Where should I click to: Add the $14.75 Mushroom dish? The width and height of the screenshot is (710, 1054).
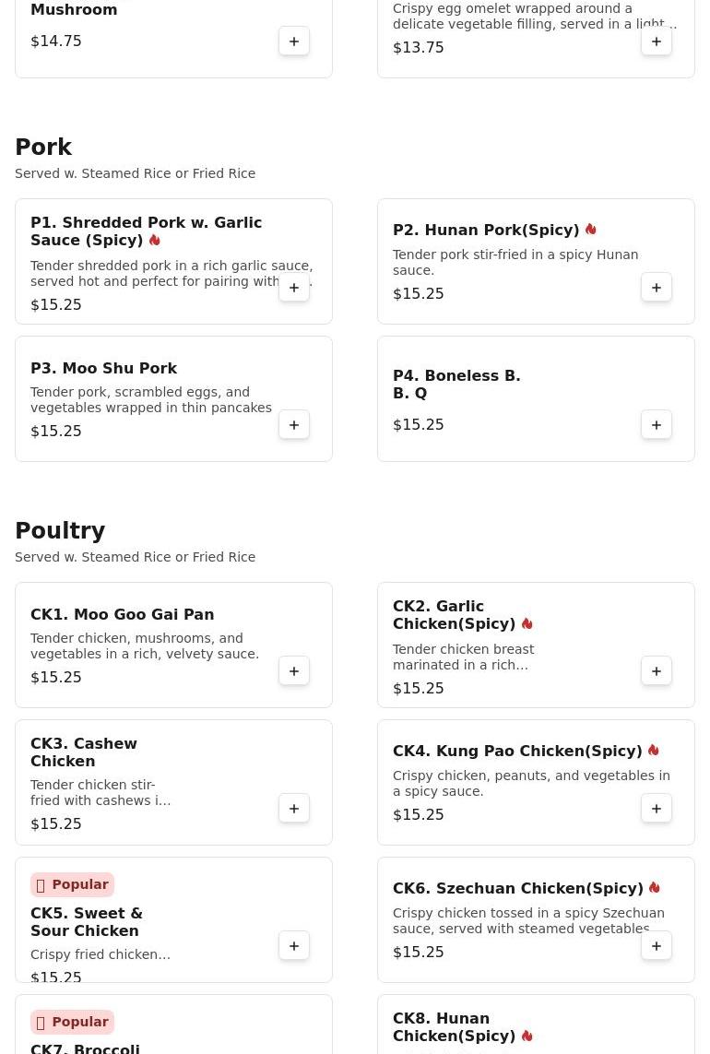(x=294, y=41)
